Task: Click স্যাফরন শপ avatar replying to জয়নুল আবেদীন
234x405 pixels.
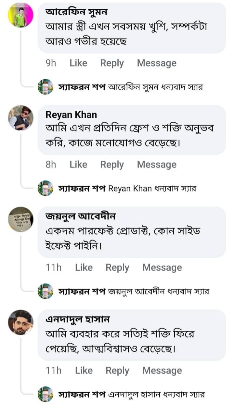Action: pyautogui.click(x=45, y=291)
